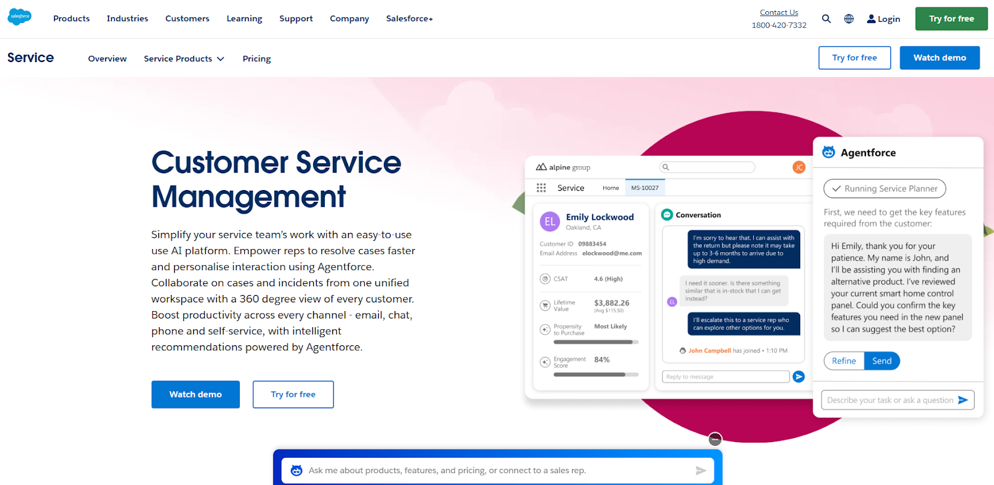Click the Send button in Agentforce panel
Image resolution: width=994 pixels, height=485 pixels.
pyautogui.click(x=882, y=361)
